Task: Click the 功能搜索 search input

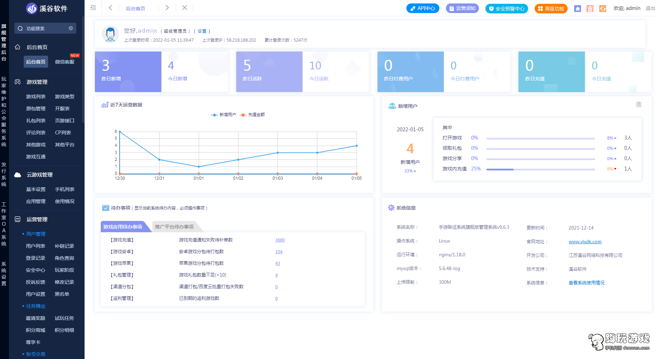Action: coord(45,28)
